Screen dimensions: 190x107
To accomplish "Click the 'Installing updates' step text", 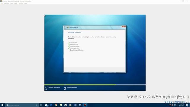I will 75,48.
